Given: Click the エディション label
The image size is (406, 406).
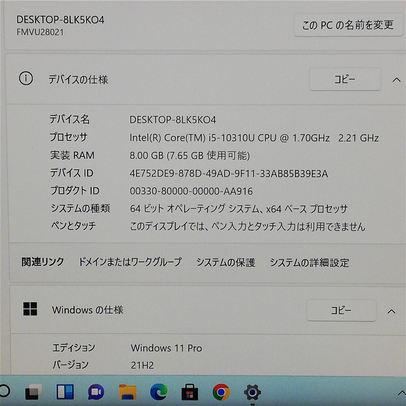Looking at the screenshot, I should pyautogui.click(x=74, y=348).
